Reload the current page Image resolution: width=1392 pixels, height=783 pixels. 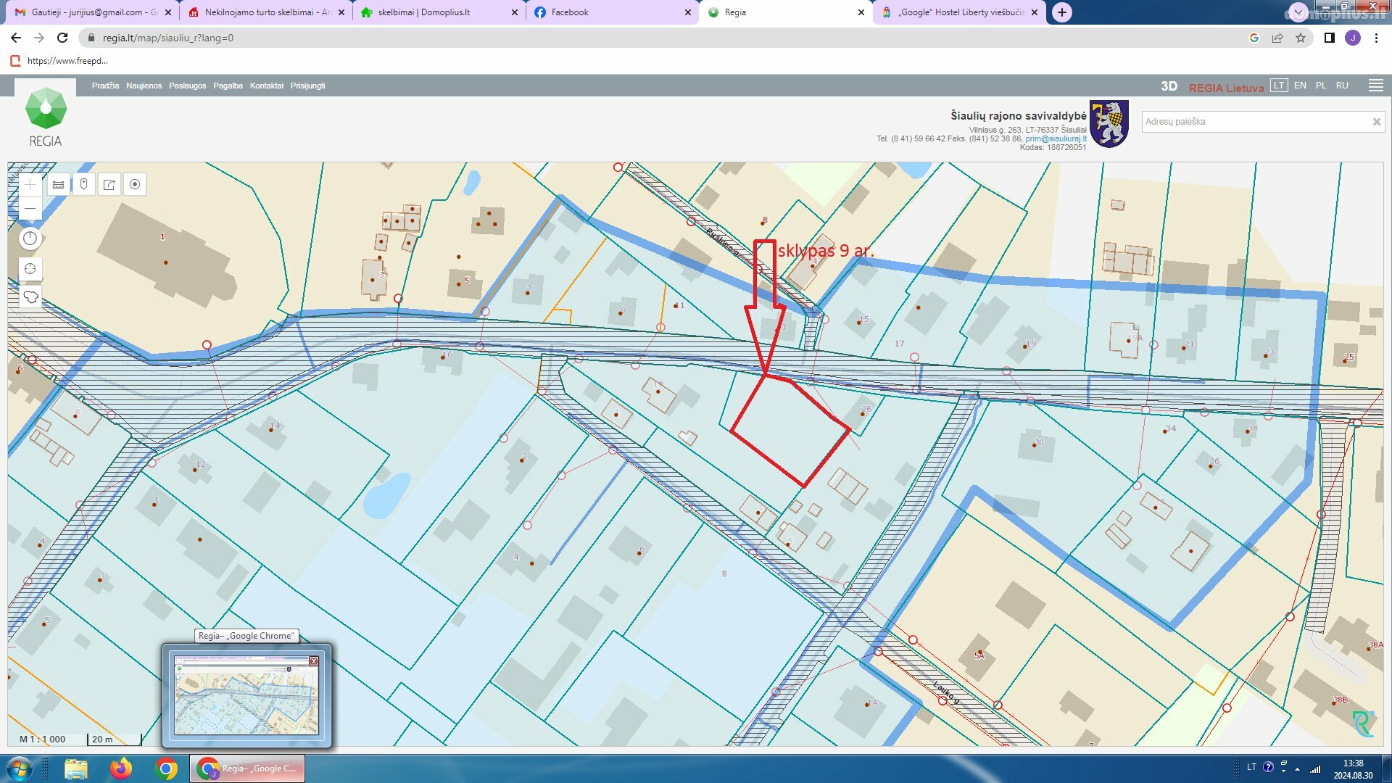pos(62,38)
